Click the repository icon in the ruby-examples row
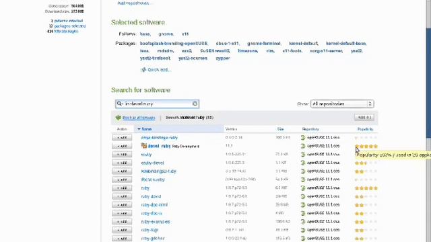 tap(303, 222)
